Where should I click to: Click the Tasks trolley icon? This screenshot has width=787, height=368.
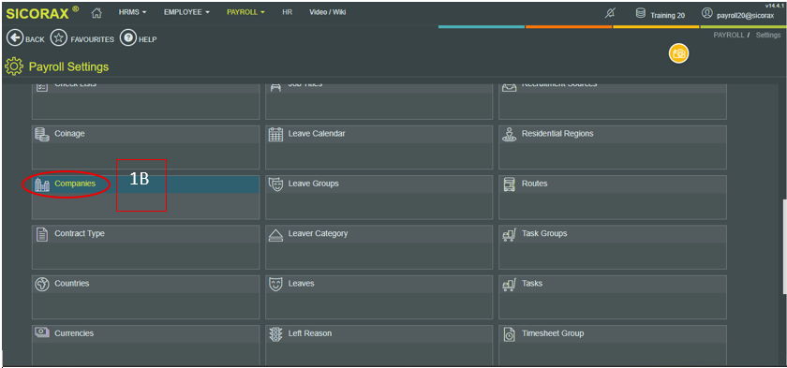click(510, 285)
